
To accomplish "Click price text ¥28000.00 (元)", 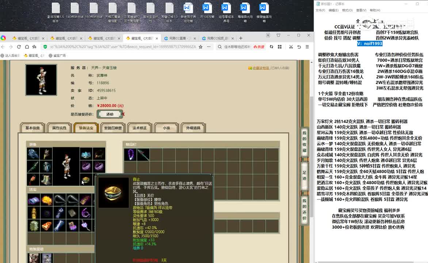I will point(110,106).
